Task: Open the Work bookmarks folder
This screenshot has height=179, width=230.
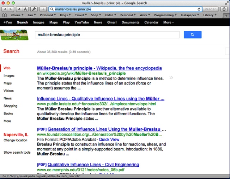Action: point(145,15)
